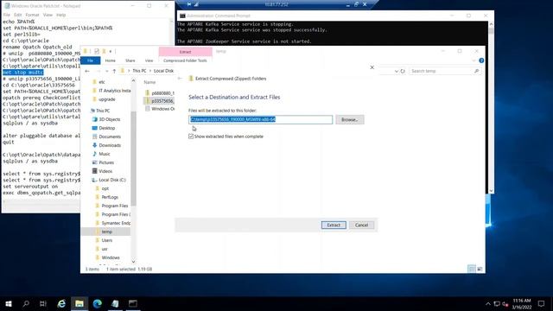
Task: Select the Extract contextual tab
Action: (x=185, y=52)
